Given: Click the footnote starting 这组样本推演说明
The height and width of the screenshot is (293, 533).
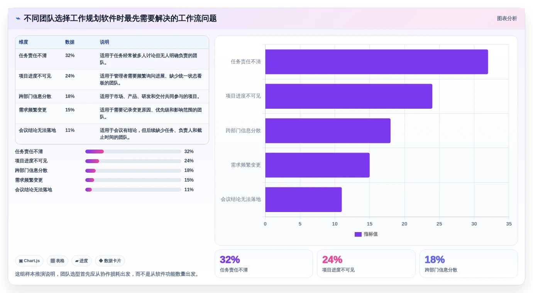Looking at the screenshot, I should (x=108, y=274).
